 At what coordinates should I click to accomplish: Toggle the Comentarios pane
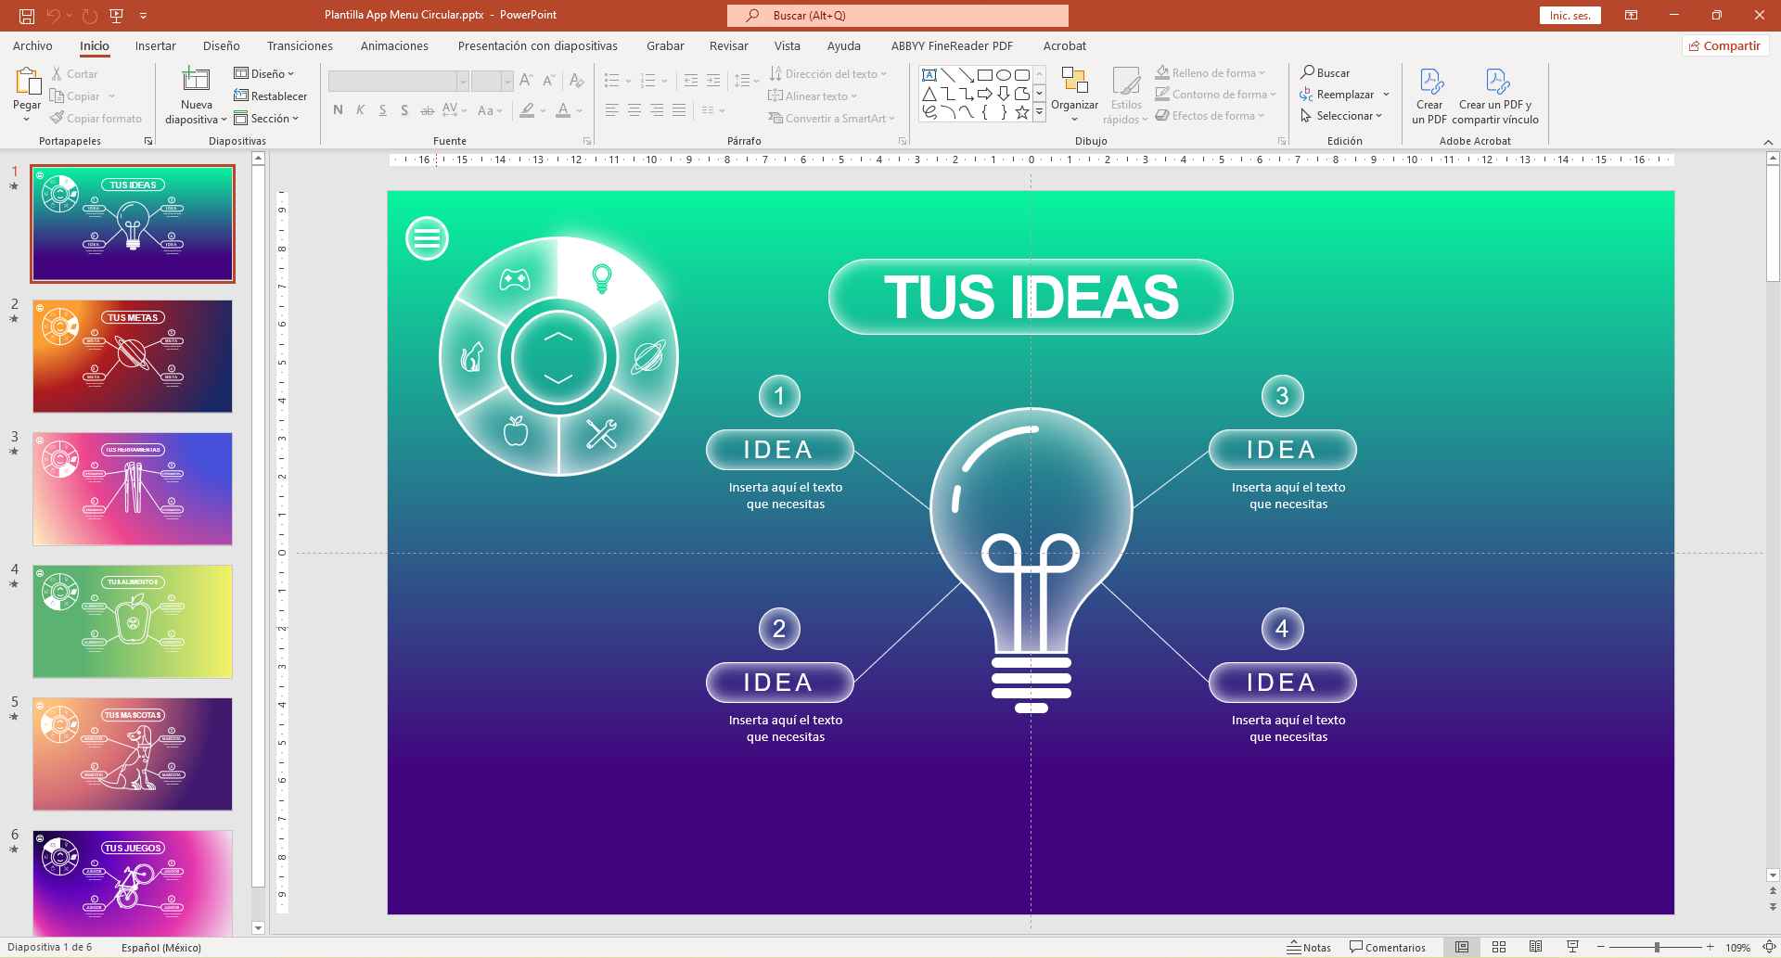1387,947
